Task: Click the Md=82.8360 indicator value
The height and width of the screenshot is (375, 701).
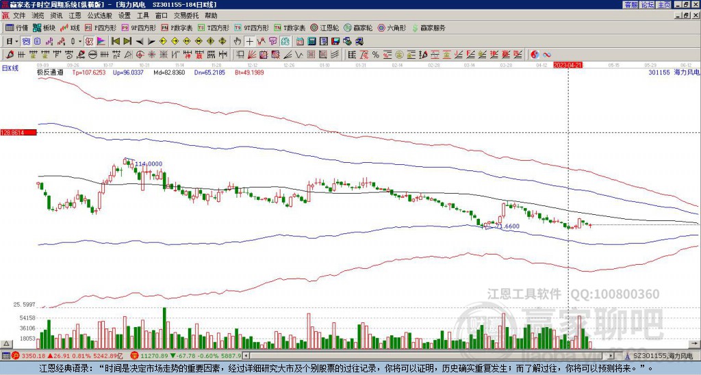Action: click(x=169, y=72)
